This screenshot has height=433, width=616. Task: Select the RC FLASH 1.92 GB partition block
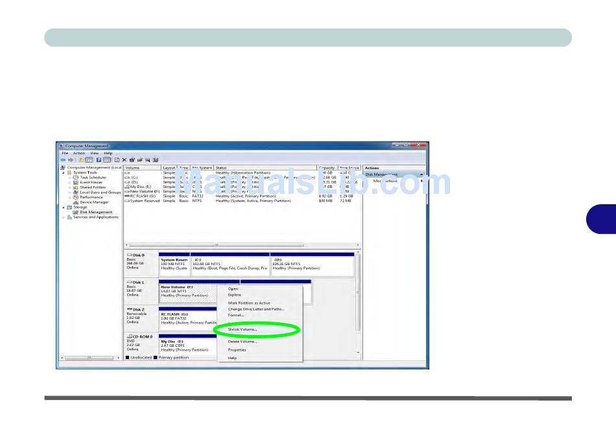pyautogui.click(x=188, y=318)
